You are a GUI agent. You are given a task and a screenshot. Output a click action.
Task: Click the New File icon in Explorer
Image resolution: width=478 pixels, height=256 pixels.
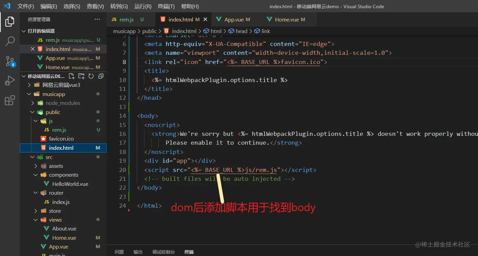coord(72,76)
